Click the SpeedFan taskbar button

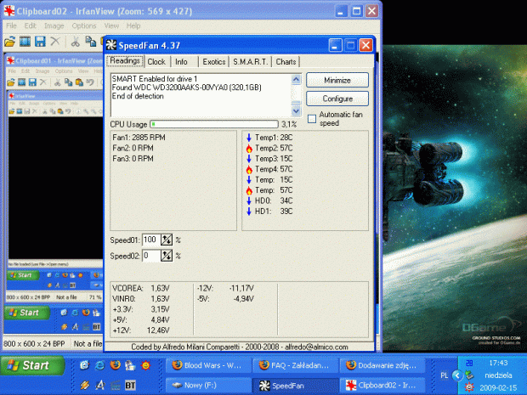(295, 386)
